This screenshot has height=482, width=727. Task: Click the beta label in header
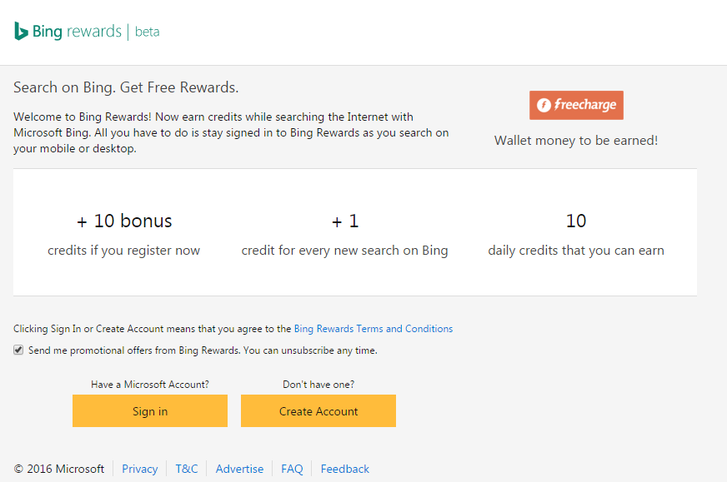click(x=147, y=32)
